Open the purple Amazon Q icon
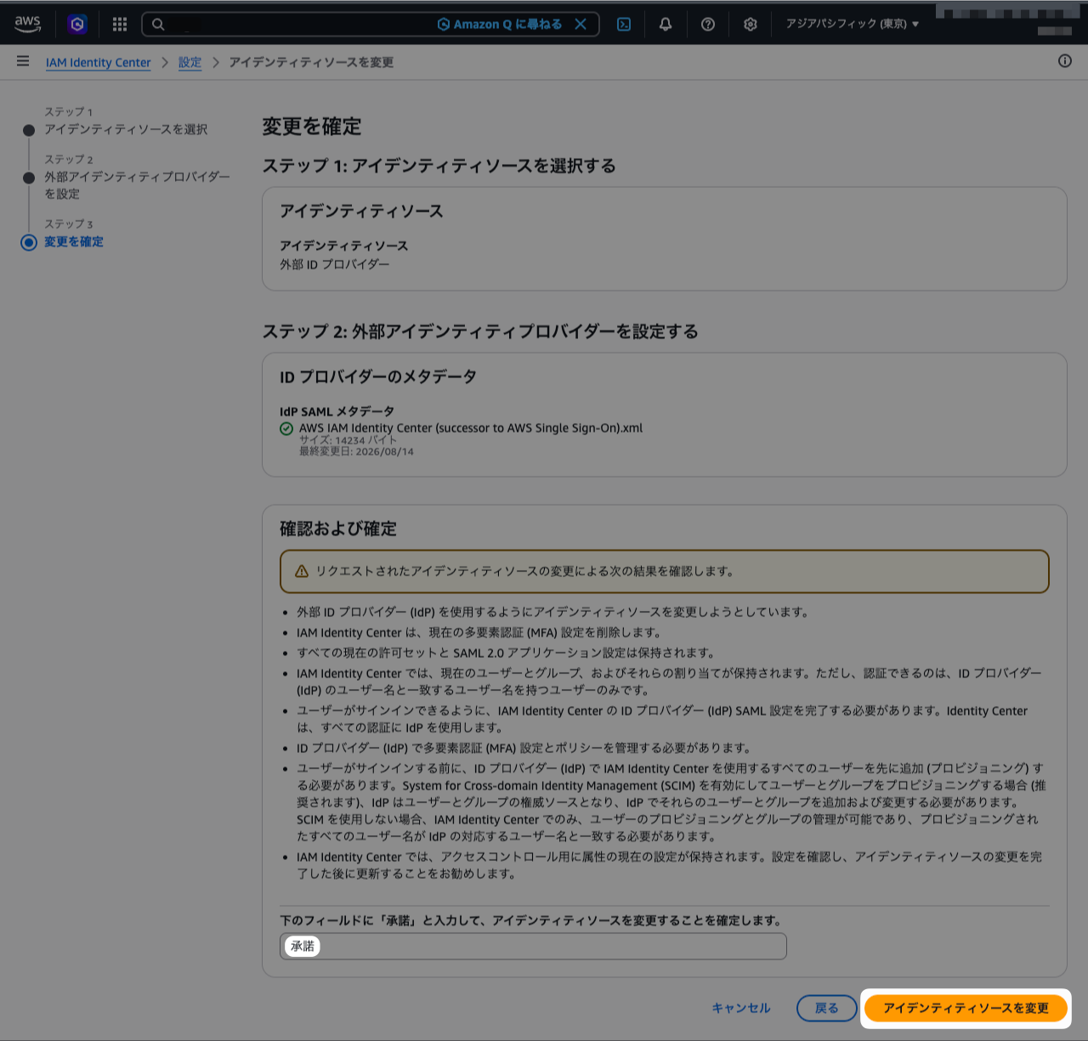The image size is (1088, 1041). (x=77, y=24)
